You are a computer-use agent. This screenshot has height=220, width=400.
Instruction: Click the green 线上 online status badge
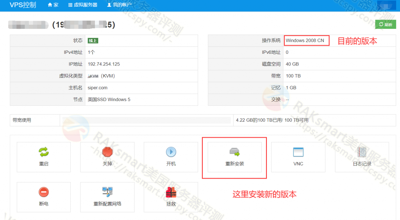pyautogui.click(x=93, y=41)
